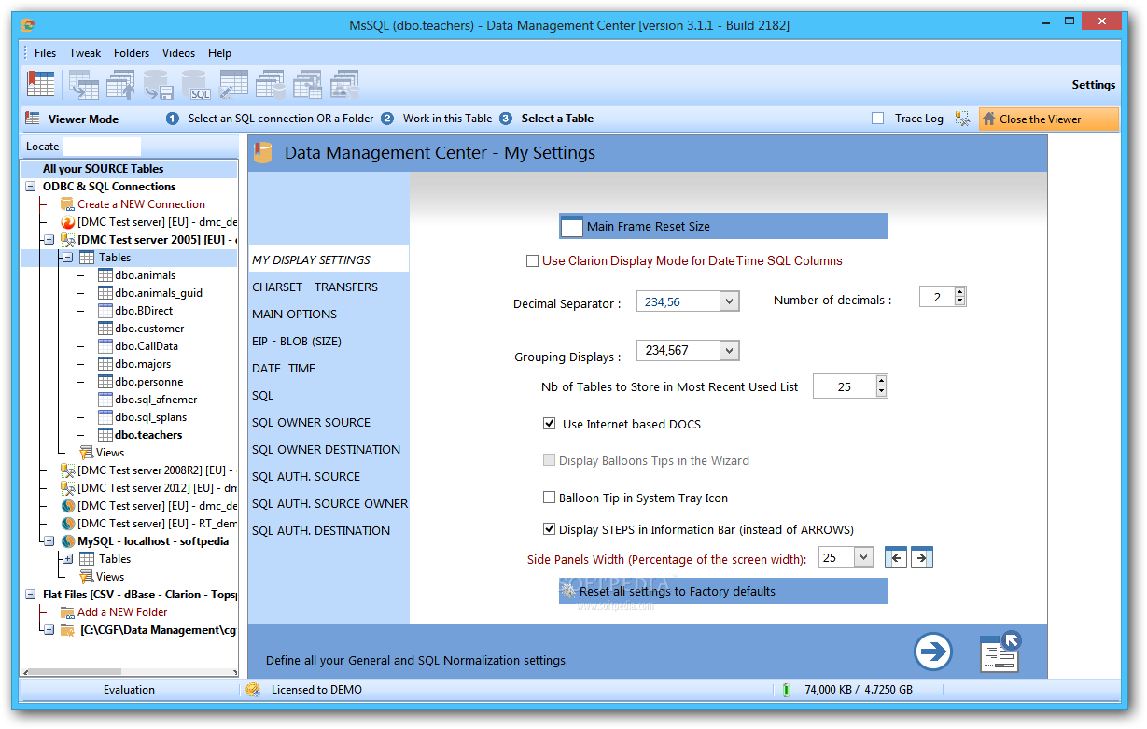The width and height of the screenshot is (1147, 729).
Task: Click the last toolbar icon left of Settings
Action: click(345, 84)
